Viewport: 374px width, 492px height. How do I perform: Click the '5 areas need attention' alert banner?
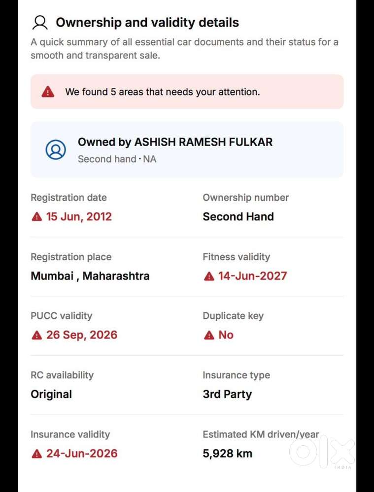click(x=187, y=92)
